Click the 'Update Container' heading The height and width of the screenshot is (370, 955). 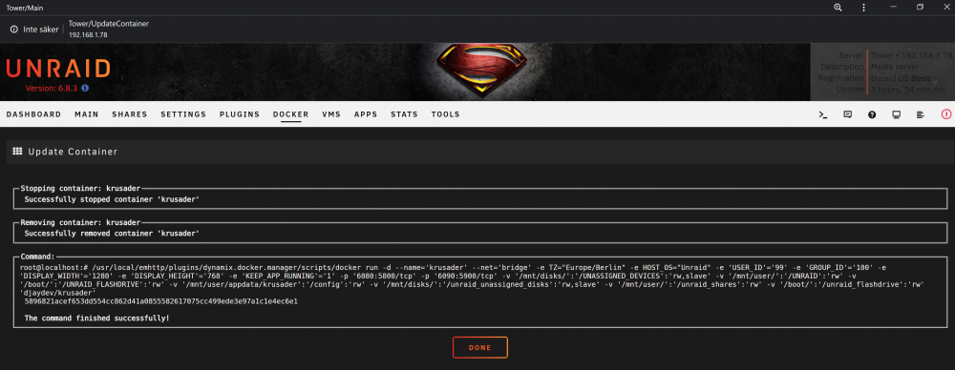coord(74,152)
